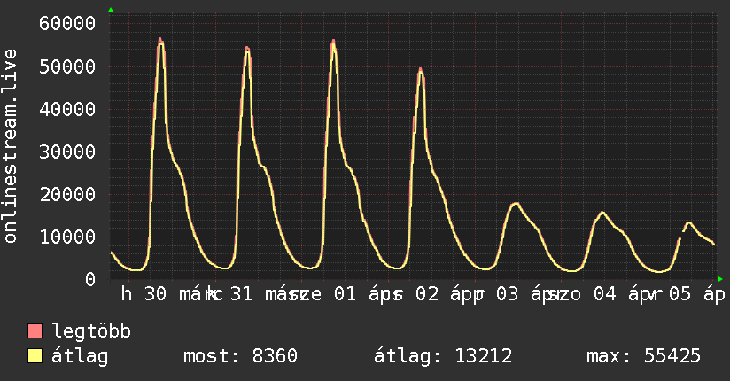Click the '01' date label on x-axis
The height and width of the screenshot is (381, 730).
345,294
